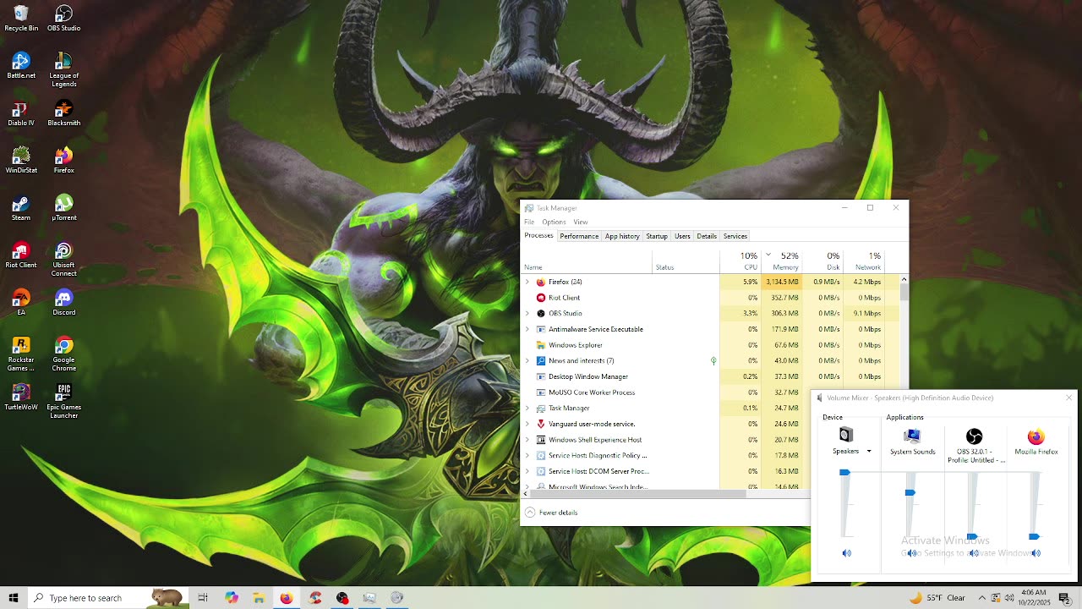This screenshot has height=609, width=1082.
Task: Select the Ubisoft Connect desktop icon
Action: point(63,259)
